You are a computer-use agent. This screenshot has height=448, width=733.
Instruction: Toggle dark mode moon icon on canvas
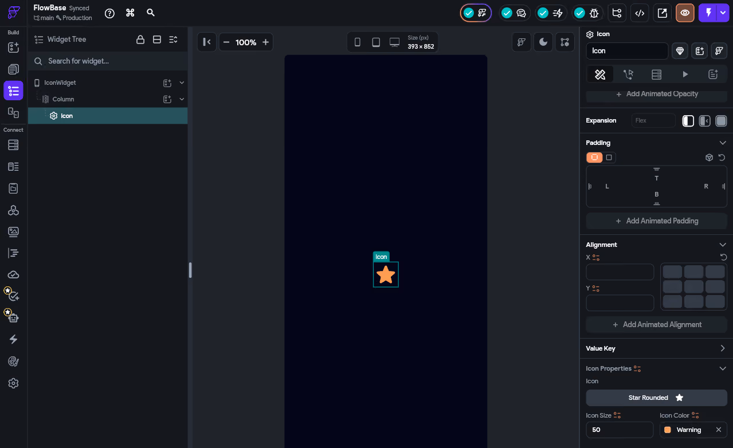pyautogui.click(x=543, y=42)
